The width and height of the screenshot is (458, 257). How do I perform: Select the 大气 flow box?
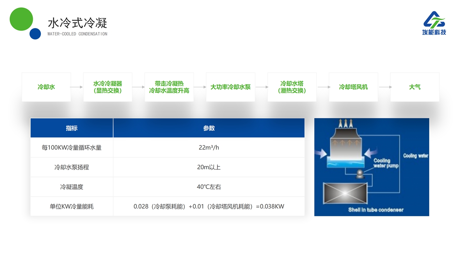point(415,87)
